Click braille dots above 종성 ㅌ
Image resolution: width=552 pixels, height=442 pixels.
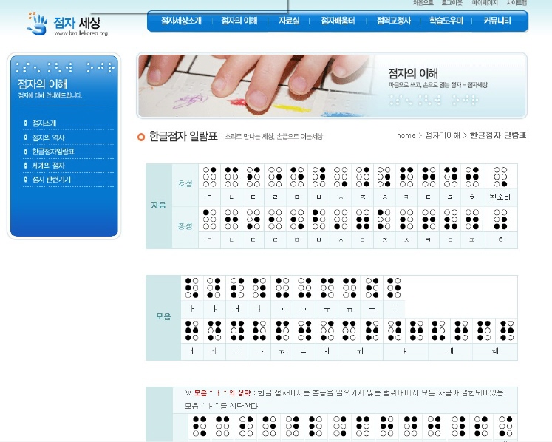450,219
